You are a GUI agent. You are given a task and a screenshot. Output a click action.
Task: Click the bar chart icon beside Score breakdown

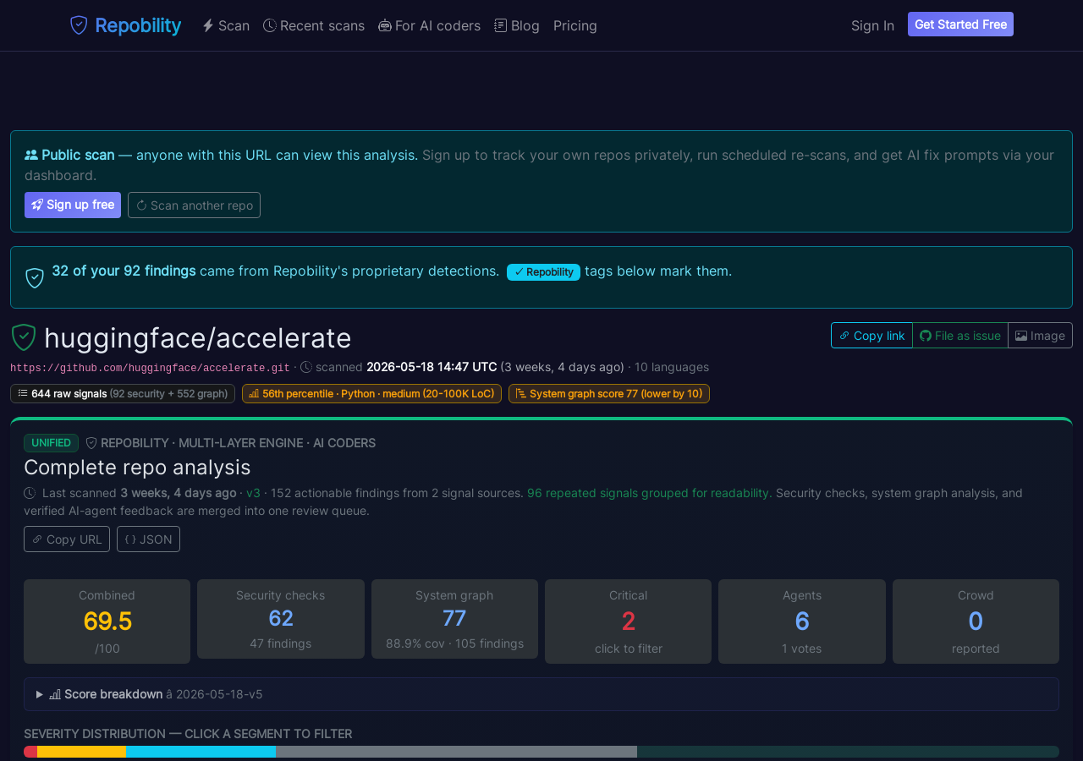55,694
